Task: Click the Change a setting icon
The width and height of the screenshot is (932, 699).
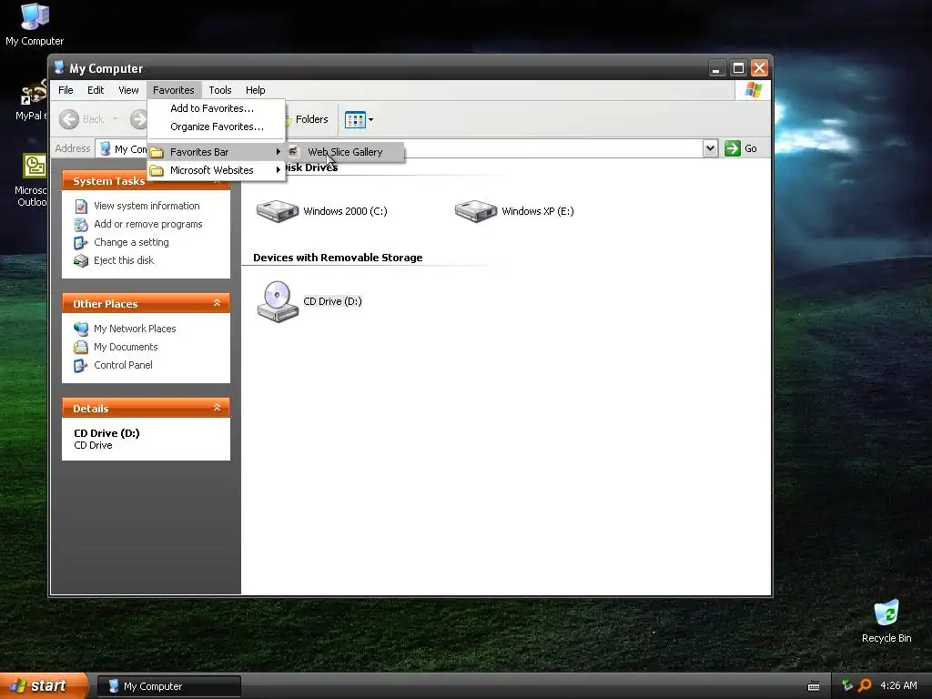Action: coord(81,242)
